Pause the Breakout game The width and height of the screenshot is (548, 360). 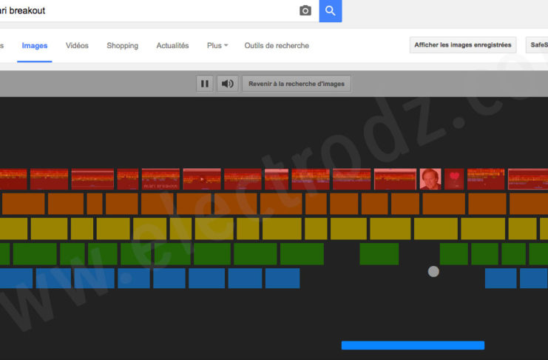tap(205, 84)
